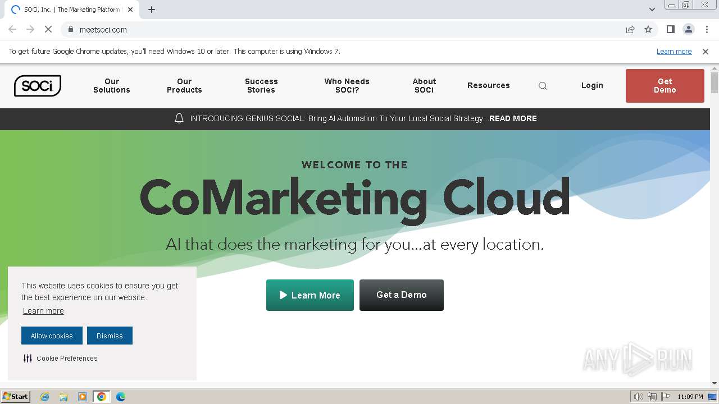
Task: Launch Internet Explorer from taskbar
Action: tap(45, 397)
